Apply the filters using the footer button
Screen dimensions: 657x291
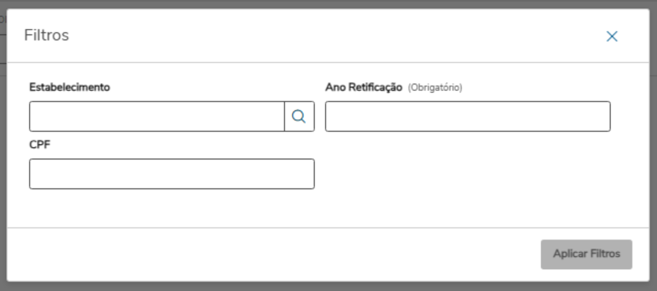586,254
